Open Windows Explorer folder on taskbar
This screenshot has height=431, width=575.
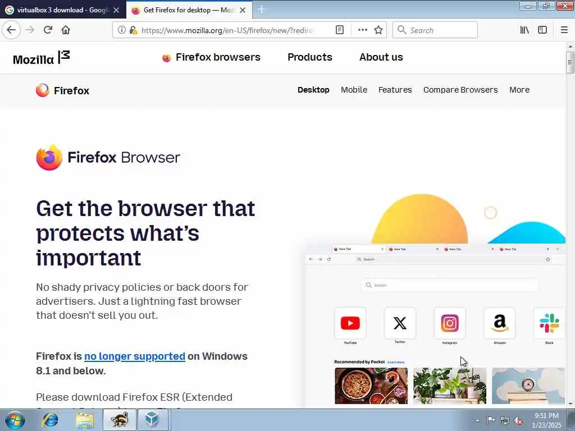tap(85, 420)
